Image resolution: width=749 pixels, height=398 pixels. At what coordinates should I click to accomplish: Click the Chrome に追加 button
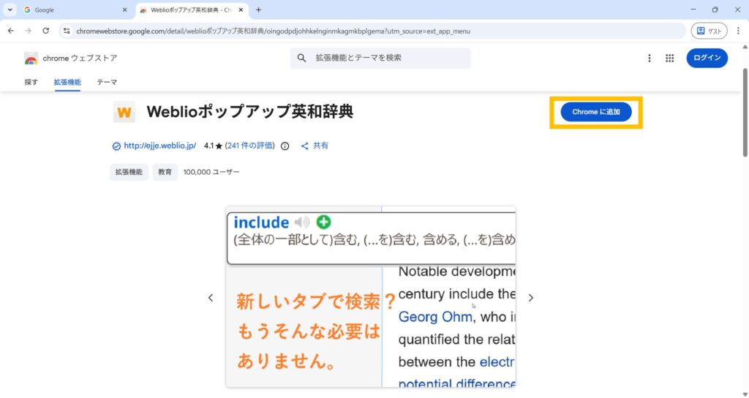pyautogui.click(x=595, y=112)
